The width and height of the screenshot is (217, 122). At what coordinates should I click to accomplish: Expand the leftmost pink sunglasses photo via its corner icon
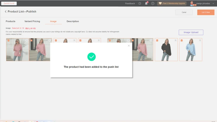tap(27, 40)
